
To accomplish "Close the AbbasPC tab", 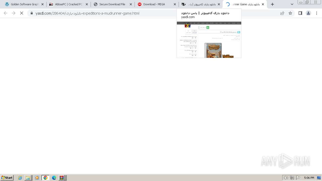I will click(x=87, y=4).
